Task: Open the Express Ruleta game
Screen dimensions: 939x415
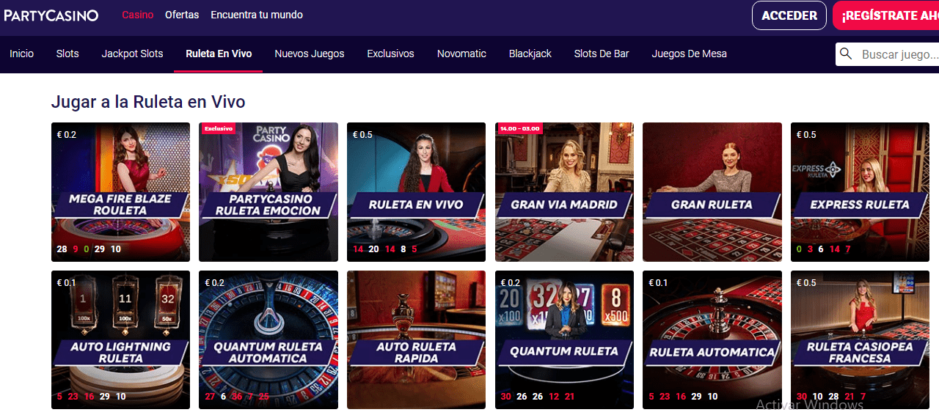Action: pyautogui.click(x=861, y=192)
